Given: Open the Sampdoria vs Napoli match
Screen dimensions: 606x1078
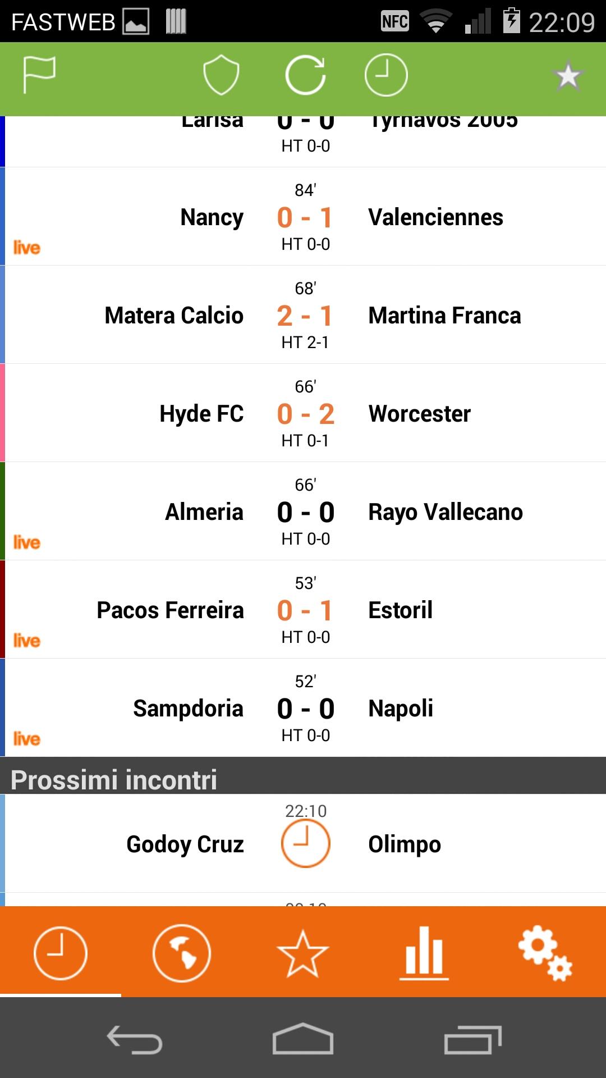Looking at the screenshot, I should tap(305, 708).
